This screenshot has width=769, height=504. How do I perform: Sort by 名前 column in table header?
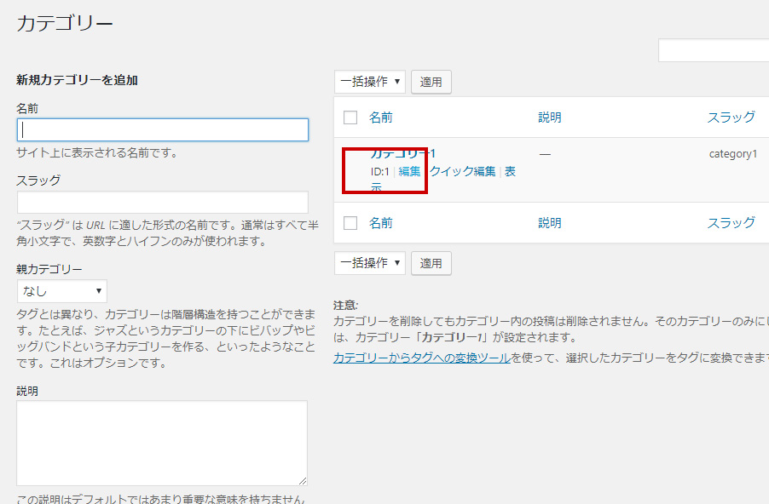point(381,117)
